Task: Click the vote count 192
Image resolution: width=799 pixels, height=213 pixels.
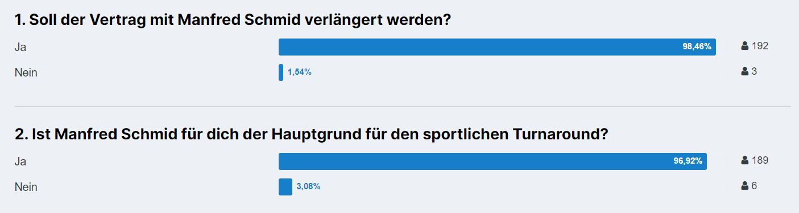Action: 760,46
